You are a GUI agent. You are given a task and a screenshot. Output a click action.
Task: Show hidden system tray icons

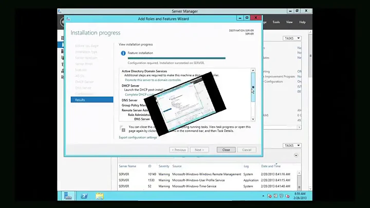(263, 196)
